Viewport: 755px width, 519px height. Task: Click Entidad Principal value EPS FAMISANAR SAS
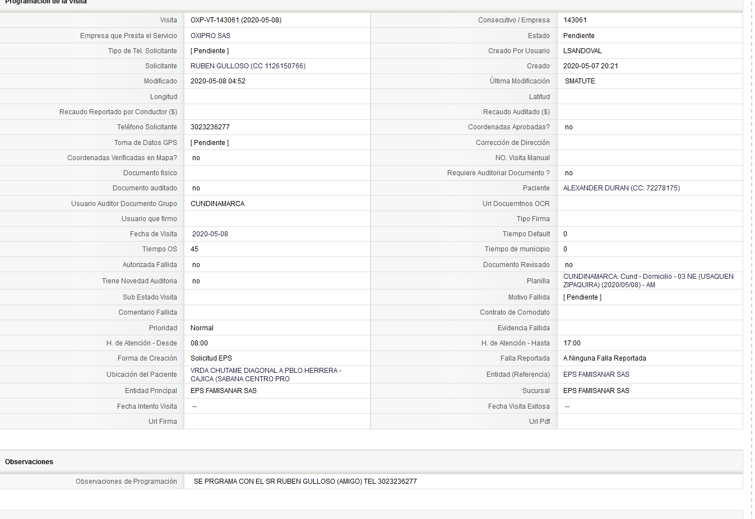click(x=224, y=391)
